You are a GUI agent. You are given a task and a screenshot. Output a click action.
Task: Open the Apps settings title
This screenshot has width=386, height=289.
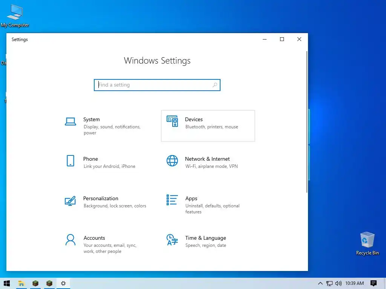tap(191, 199)
